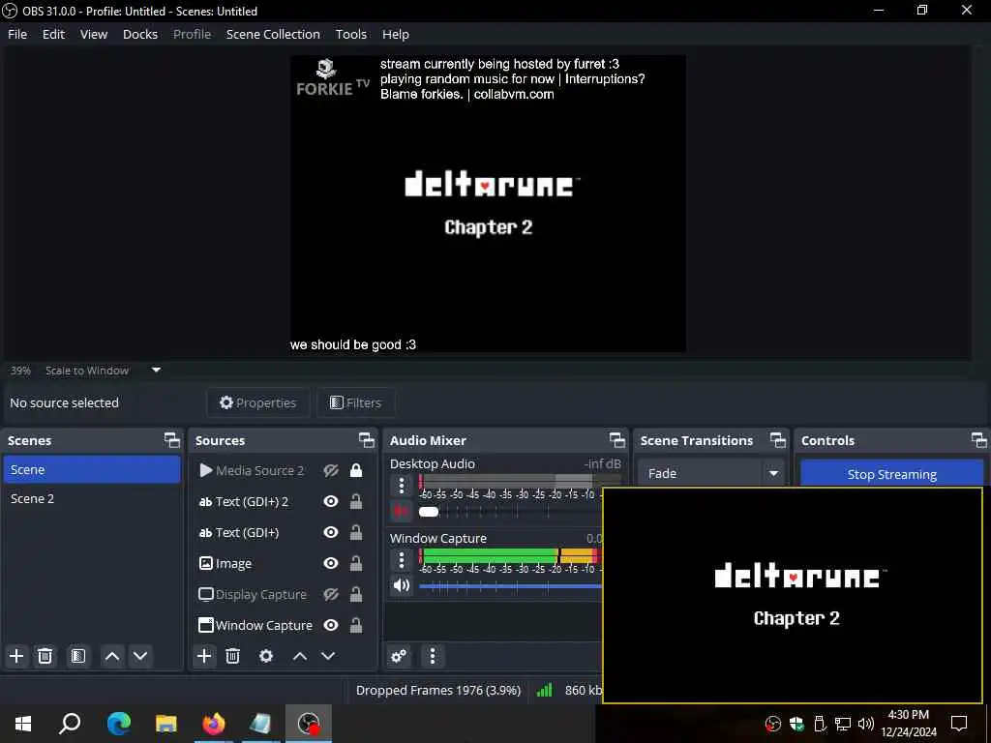The height and width of the screenshot is (743, 991).
Task: Add a new source with plus icon
Action: (204, 656)
